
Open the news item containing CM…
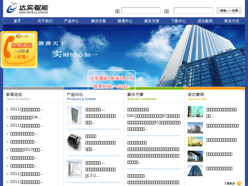[26, 117]
